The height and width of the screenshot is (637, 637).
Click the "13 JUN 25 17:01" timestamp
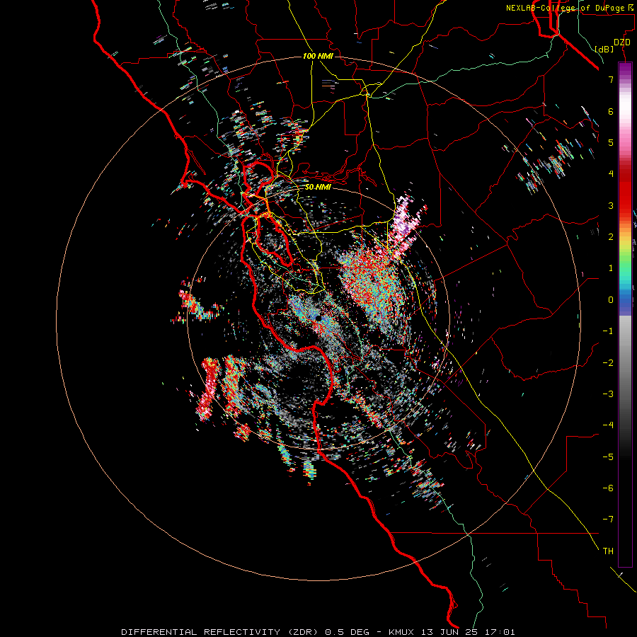coord(468,632)
